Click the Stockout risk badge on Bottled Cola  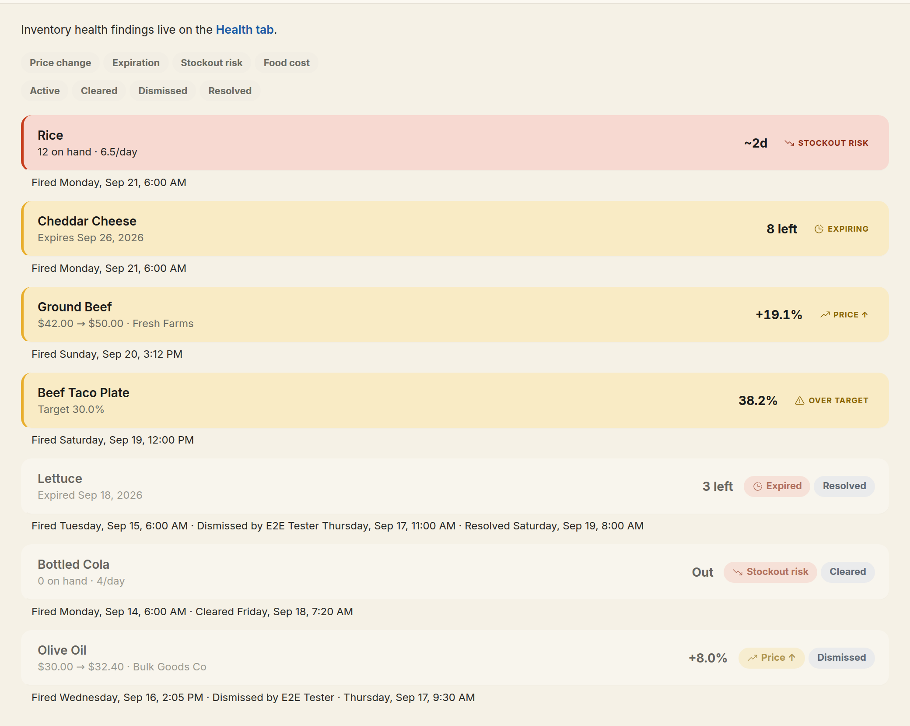pos(770,572)
